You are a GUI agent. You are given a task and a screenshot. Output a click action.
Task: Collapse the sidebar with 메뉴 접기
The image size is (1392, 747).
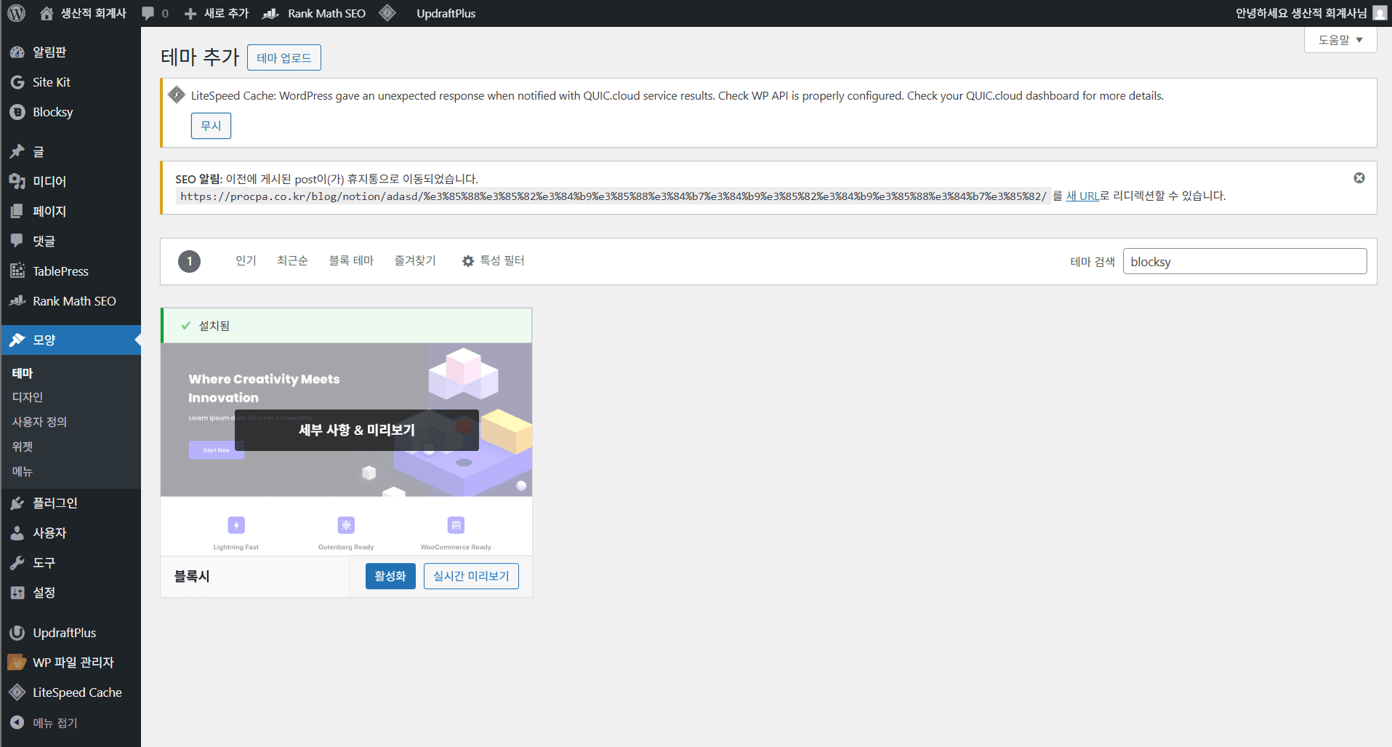55,723
